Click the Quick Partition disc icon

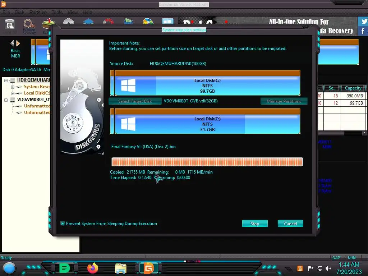coord(69,21)
